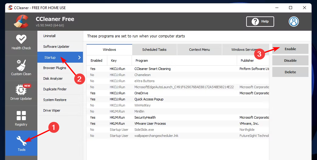Switch to the Scheduled Tasks tab

[x=154, y=50]
